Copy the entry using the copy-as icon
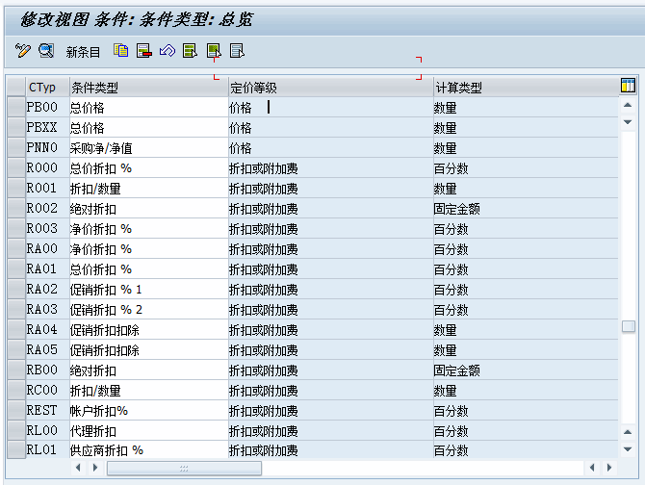Screen dimensions: 645x485 [x=120, y=51]
